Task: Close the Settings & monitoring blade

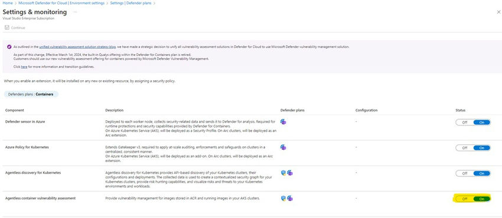Action: [x=498, y=12]
